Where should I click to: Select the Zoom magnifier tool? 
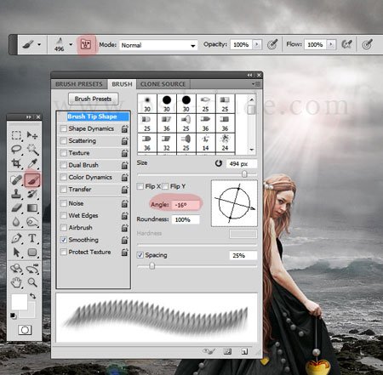point(32,282)
